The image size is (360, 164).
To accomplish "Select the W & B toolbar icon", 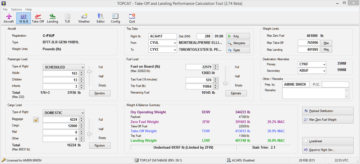I will tap(23, 18).
